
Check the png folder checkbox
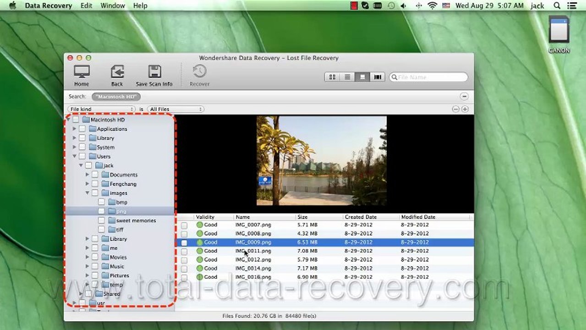tap(101, 211)
